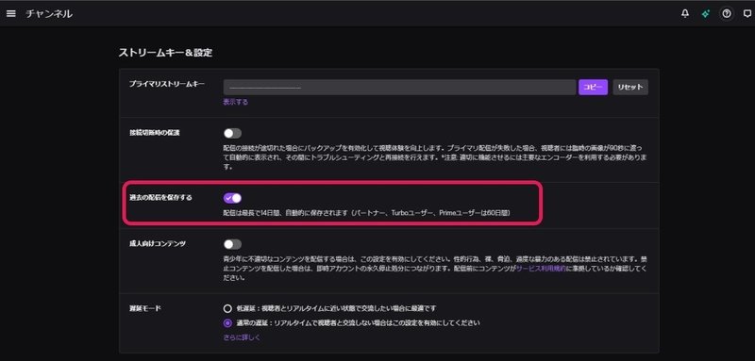Click 過去の配信を保存する label
Viewport: 755px width, 361px height.
tap(160, 198)
